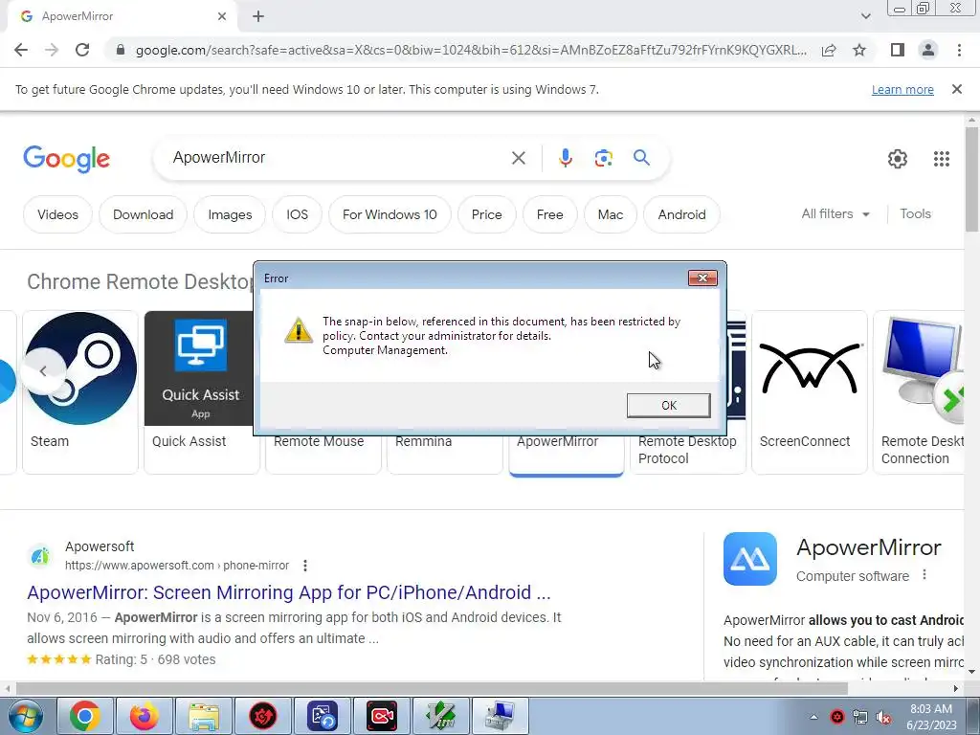980x735 pixels.
Task: Expand the All filters dropdown
Action: 835,213
